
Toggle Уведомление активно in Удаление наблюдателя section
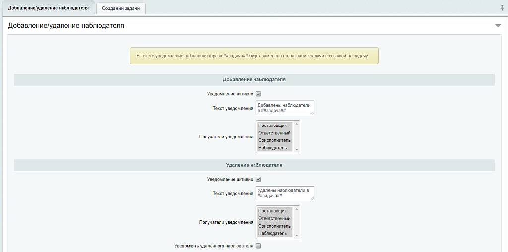click(258, 179)
